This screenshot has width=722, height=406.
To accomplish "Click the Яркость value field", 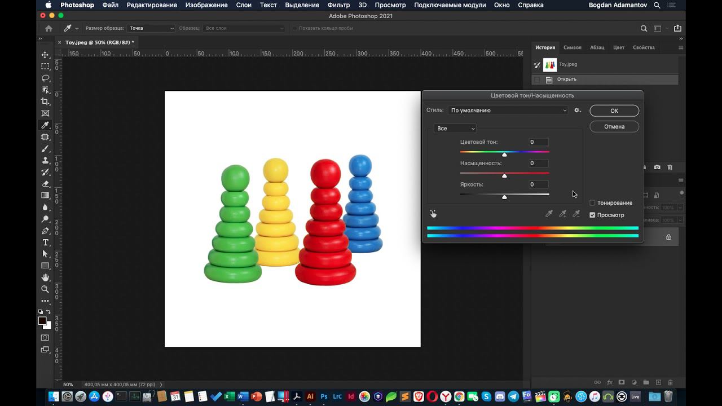I will click(539, 184).
